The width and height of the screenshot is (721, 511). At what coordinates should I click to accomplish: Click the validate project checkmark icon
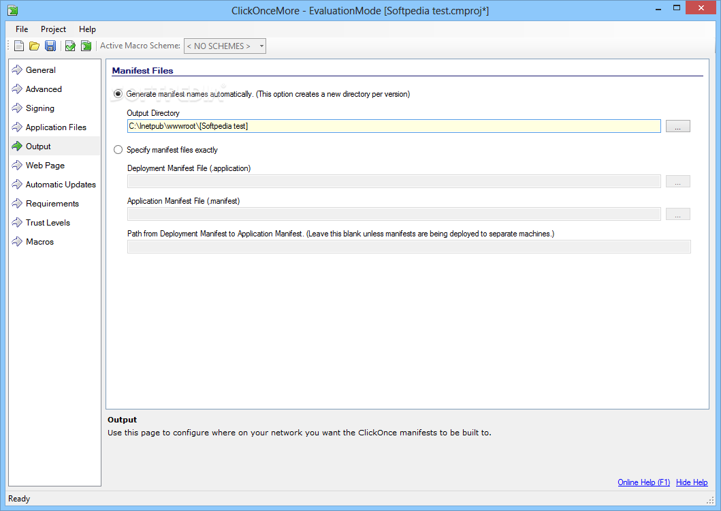point(70,46)
